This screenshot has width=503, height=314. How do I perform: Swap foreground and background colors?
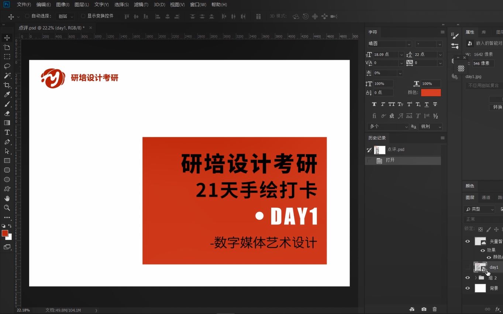10,226
